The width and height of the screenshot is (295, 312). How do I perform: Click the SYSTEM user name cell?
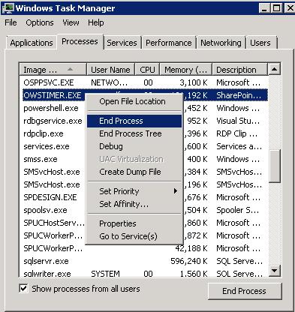(105, 274)
